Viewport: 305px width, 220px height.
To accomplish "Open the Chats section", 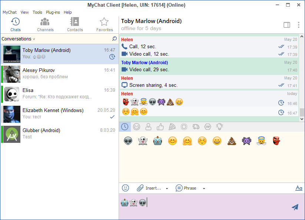I will point(15,24).
